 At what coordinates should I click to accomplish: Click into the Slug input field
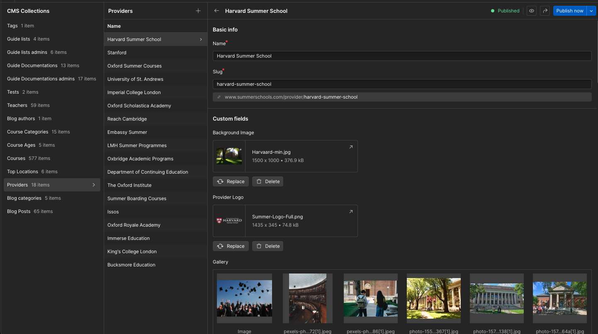tap(402, 84)
